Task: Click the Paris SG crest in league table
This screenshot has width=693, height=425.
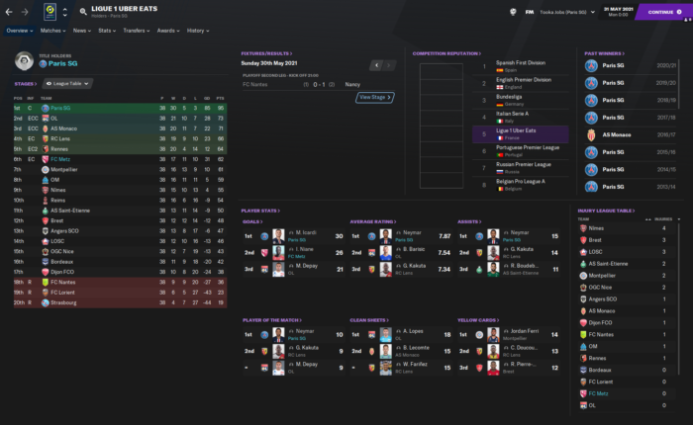Action: coord(46,108)
